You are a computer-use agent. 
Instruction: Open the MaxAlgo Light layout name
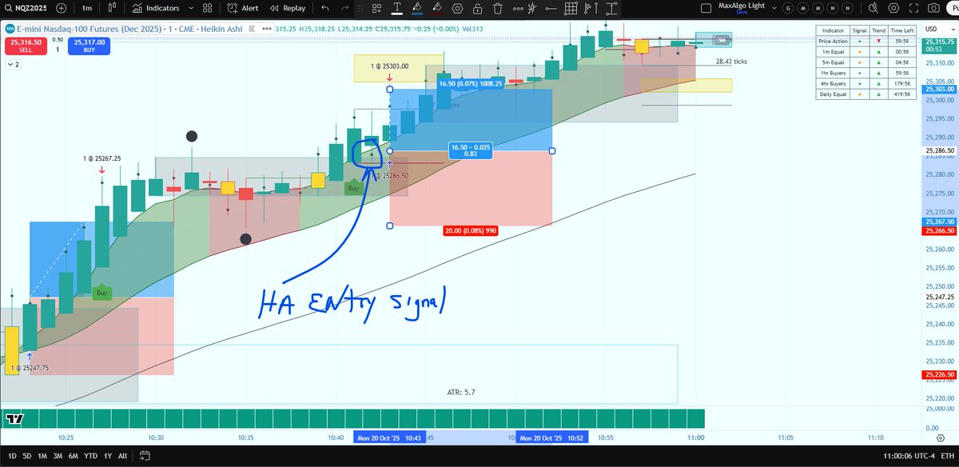742,6
